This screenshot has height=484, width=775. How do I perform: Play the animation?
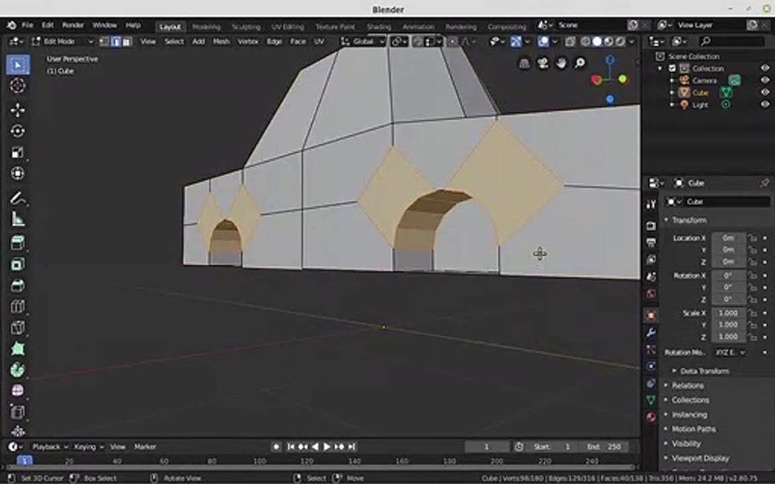[327, 446]
